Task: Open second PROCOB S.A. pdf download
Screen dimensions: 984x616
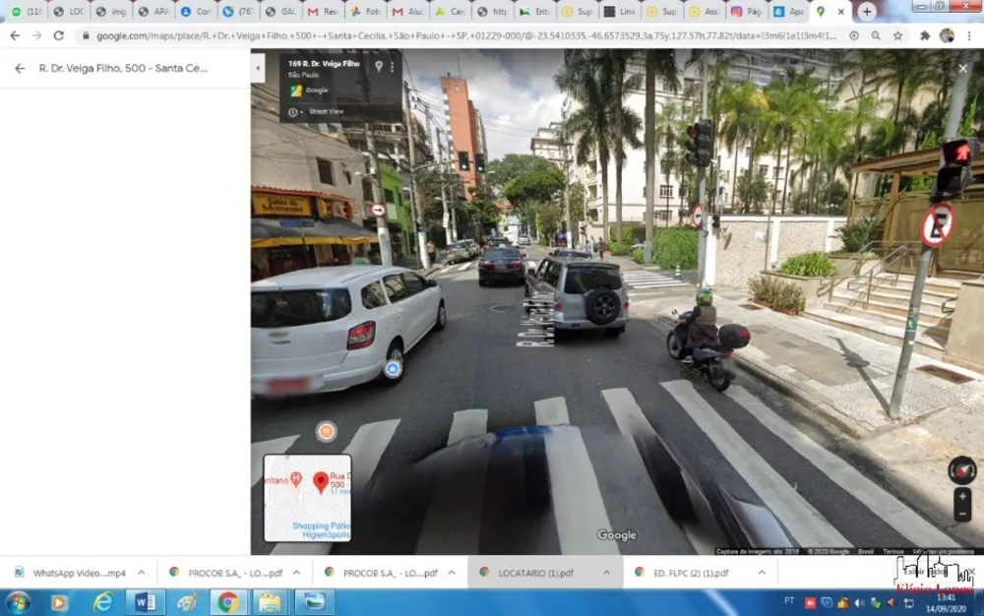Action: click(382, 573)
